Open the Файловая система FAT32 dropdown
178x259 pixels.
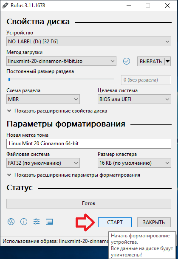point(43,163)
